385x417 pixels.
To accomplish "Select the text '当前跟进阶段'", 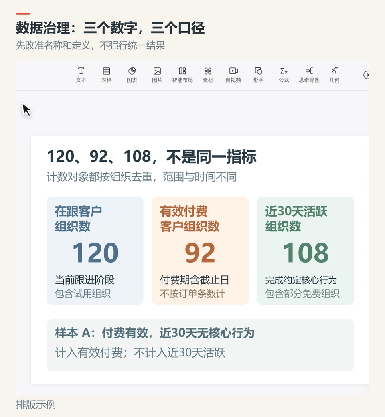I will coord(85,280).
